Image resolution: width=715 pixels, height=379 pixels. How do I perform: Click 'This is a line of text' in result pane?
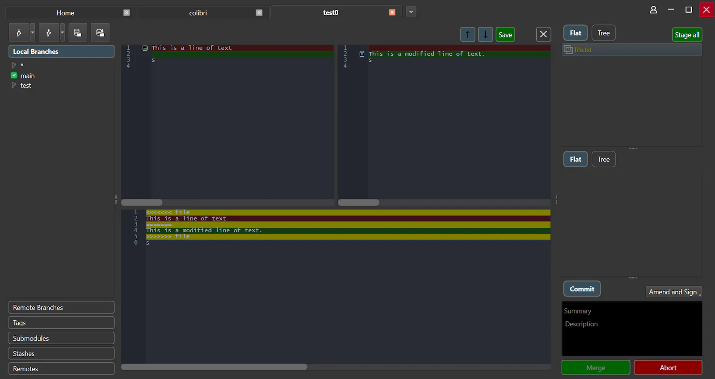186,218
